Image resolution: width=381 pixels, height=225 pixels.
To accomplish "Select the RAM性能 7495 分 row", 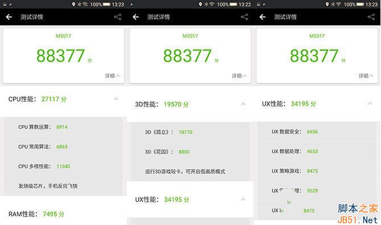I will [63, 214].
